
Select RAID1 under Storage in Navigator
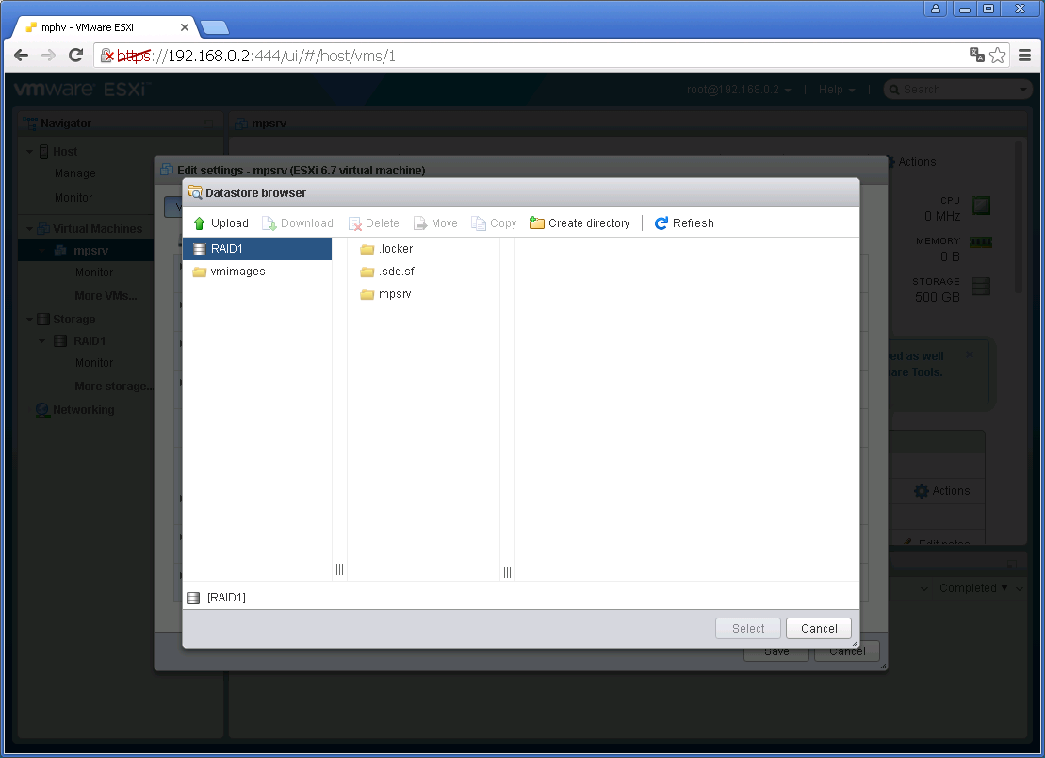click(90, 341)
